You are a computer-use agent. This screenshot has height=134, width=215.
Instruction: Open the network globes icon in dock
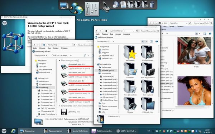pos(76,8)
